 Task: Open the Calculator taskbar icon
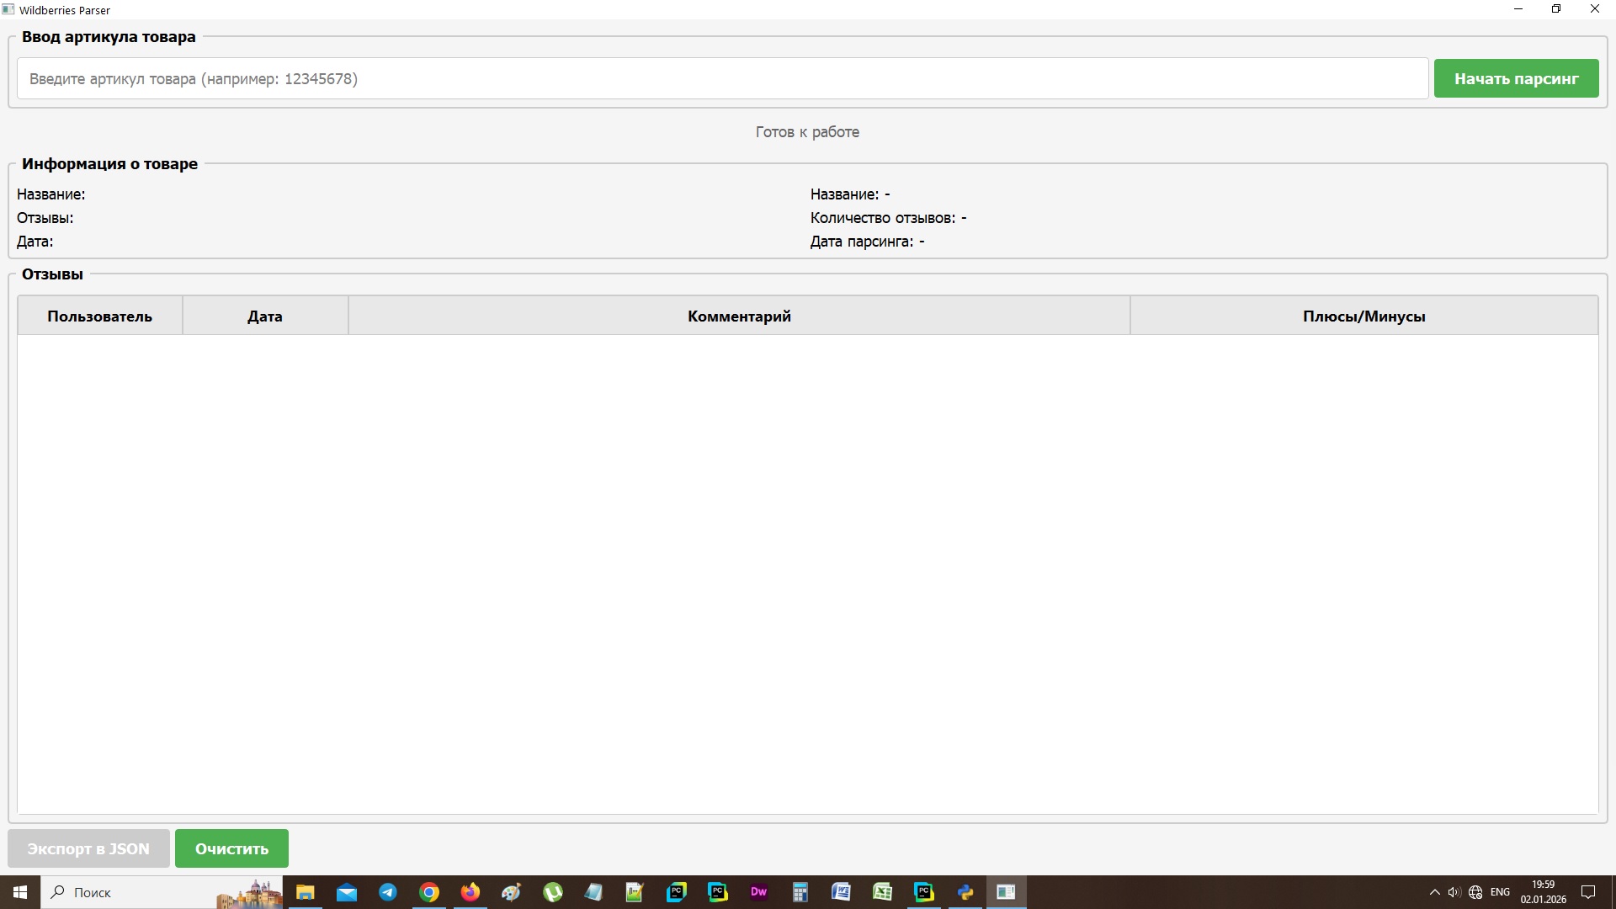click(800, 892)
